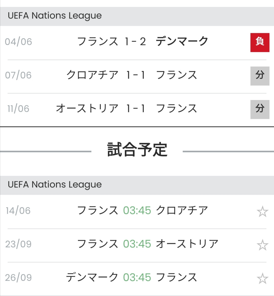
Task: Click オーストリア team name in 23/09 fixture
Action: pos(187,244)
